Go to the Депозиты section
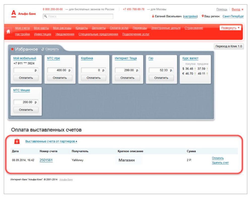252x198 pixels. 99,28
